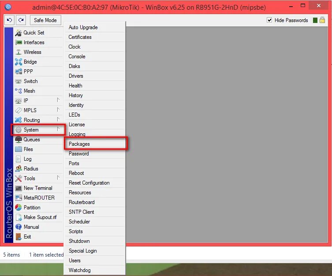
Task: Click the Wireless antenna icon
Action: [x=19, y=52]
